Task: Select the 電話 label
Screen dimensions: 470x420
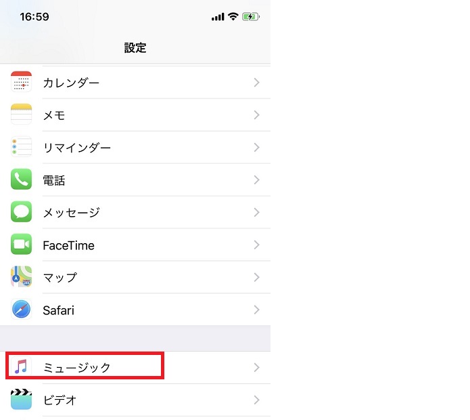Action: (x=54, y=180)
